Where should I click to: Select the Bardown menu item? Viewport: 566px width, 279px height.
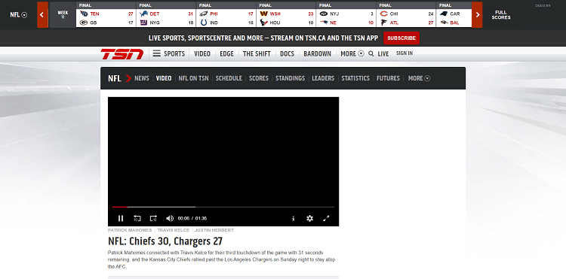click(x=317, y=53)
